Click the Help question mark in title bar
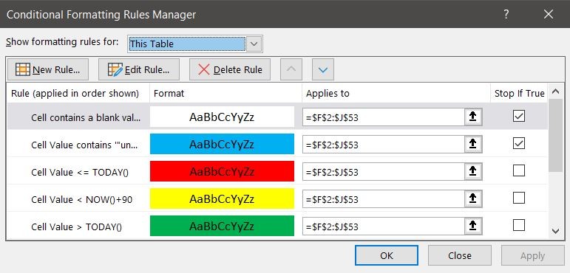The image size is (570, 273). pyautogui.click(x=506, y=14)
